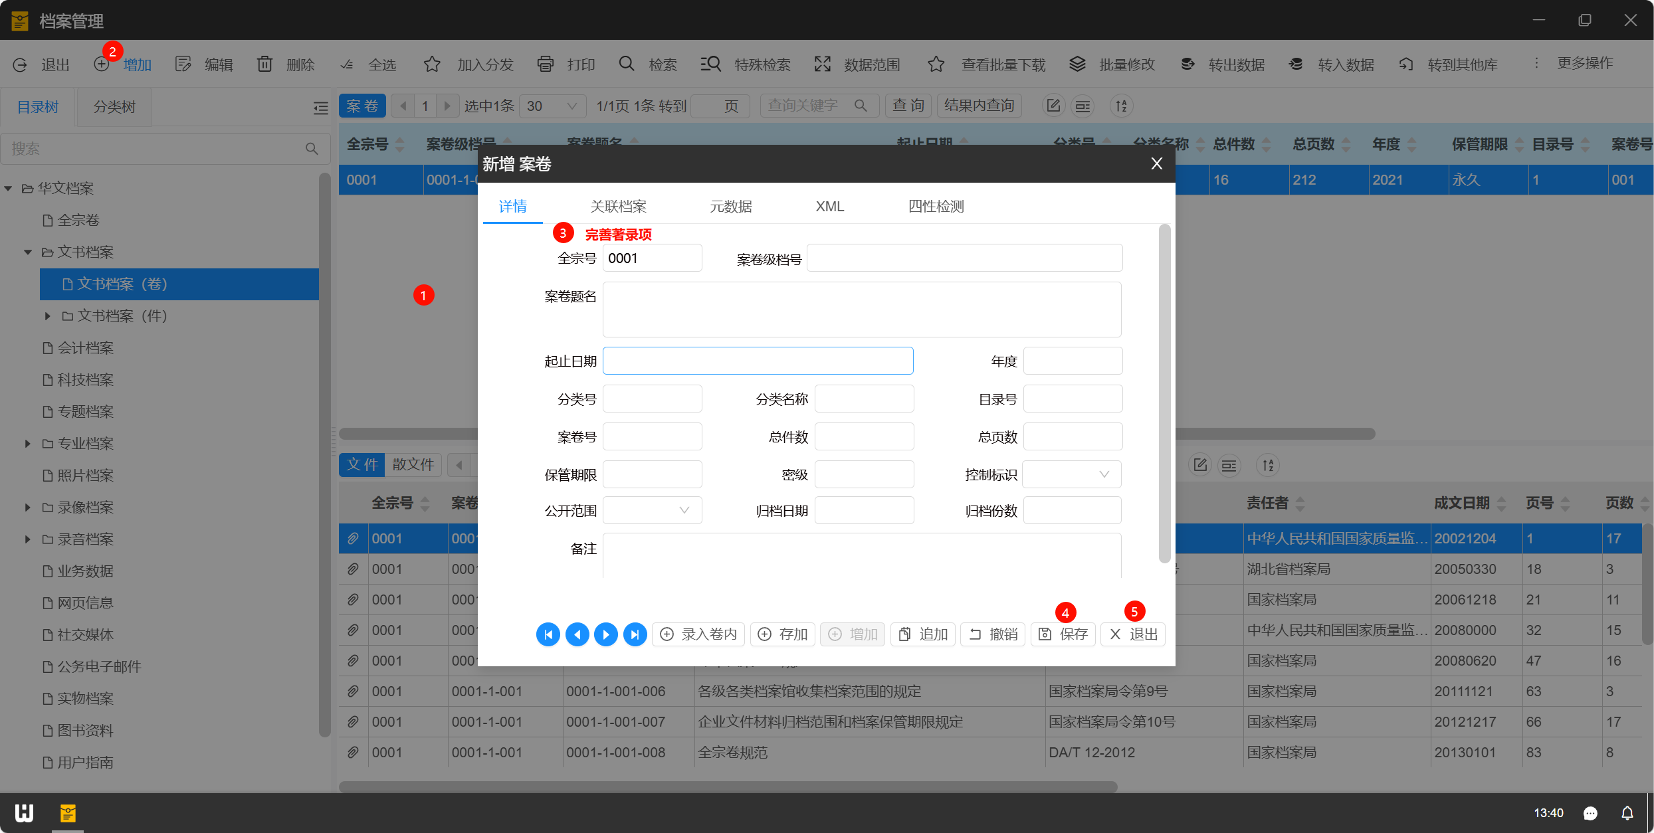
Task: Open the 公开范围 dropdown
Action: (x=652, y=510)
